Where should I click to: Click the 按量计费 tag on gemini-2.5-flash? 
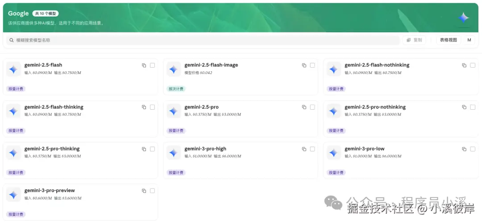tap(16, 89)
